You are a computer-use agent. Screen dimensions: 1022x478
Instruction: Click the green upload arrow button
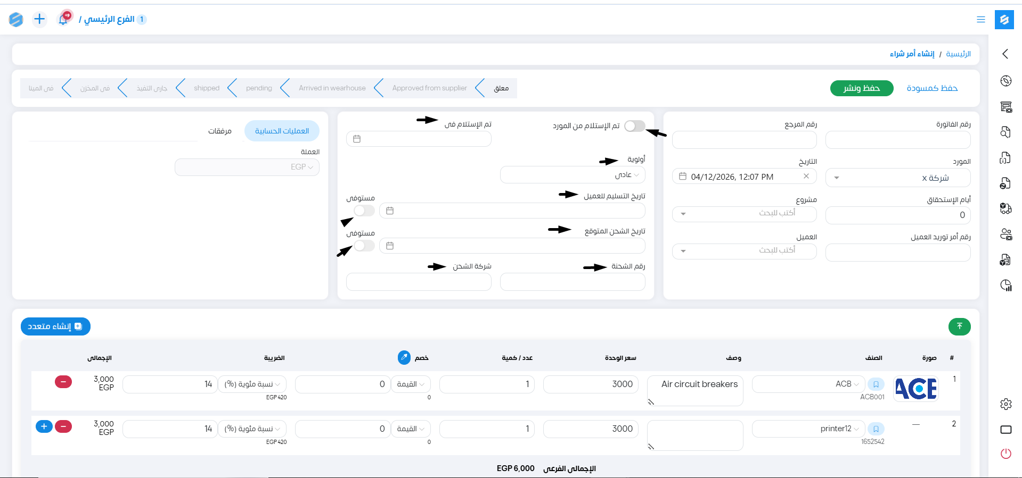(959, 326)
